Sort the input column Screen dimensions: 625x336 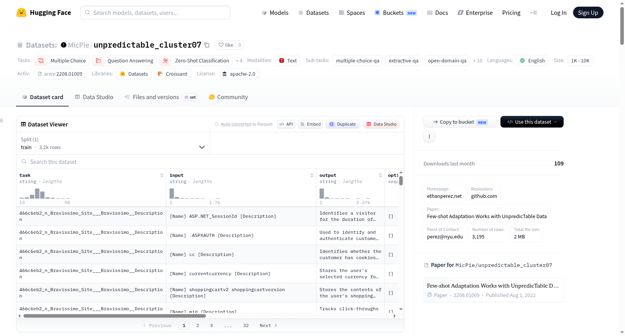(x=312, y=175)
